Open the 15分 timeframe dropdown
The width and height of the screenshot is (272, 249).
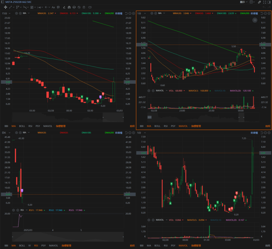tap(6, 13)
